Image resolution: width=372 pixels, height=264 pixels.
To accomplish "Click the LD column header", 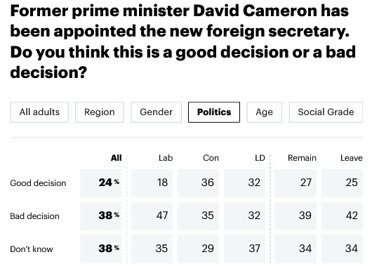I will click(260, 158).
